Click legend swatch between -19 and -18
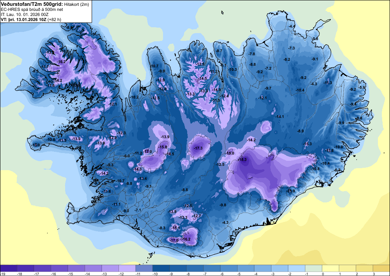Screen dimensions: 390x276 coord(9,268)
